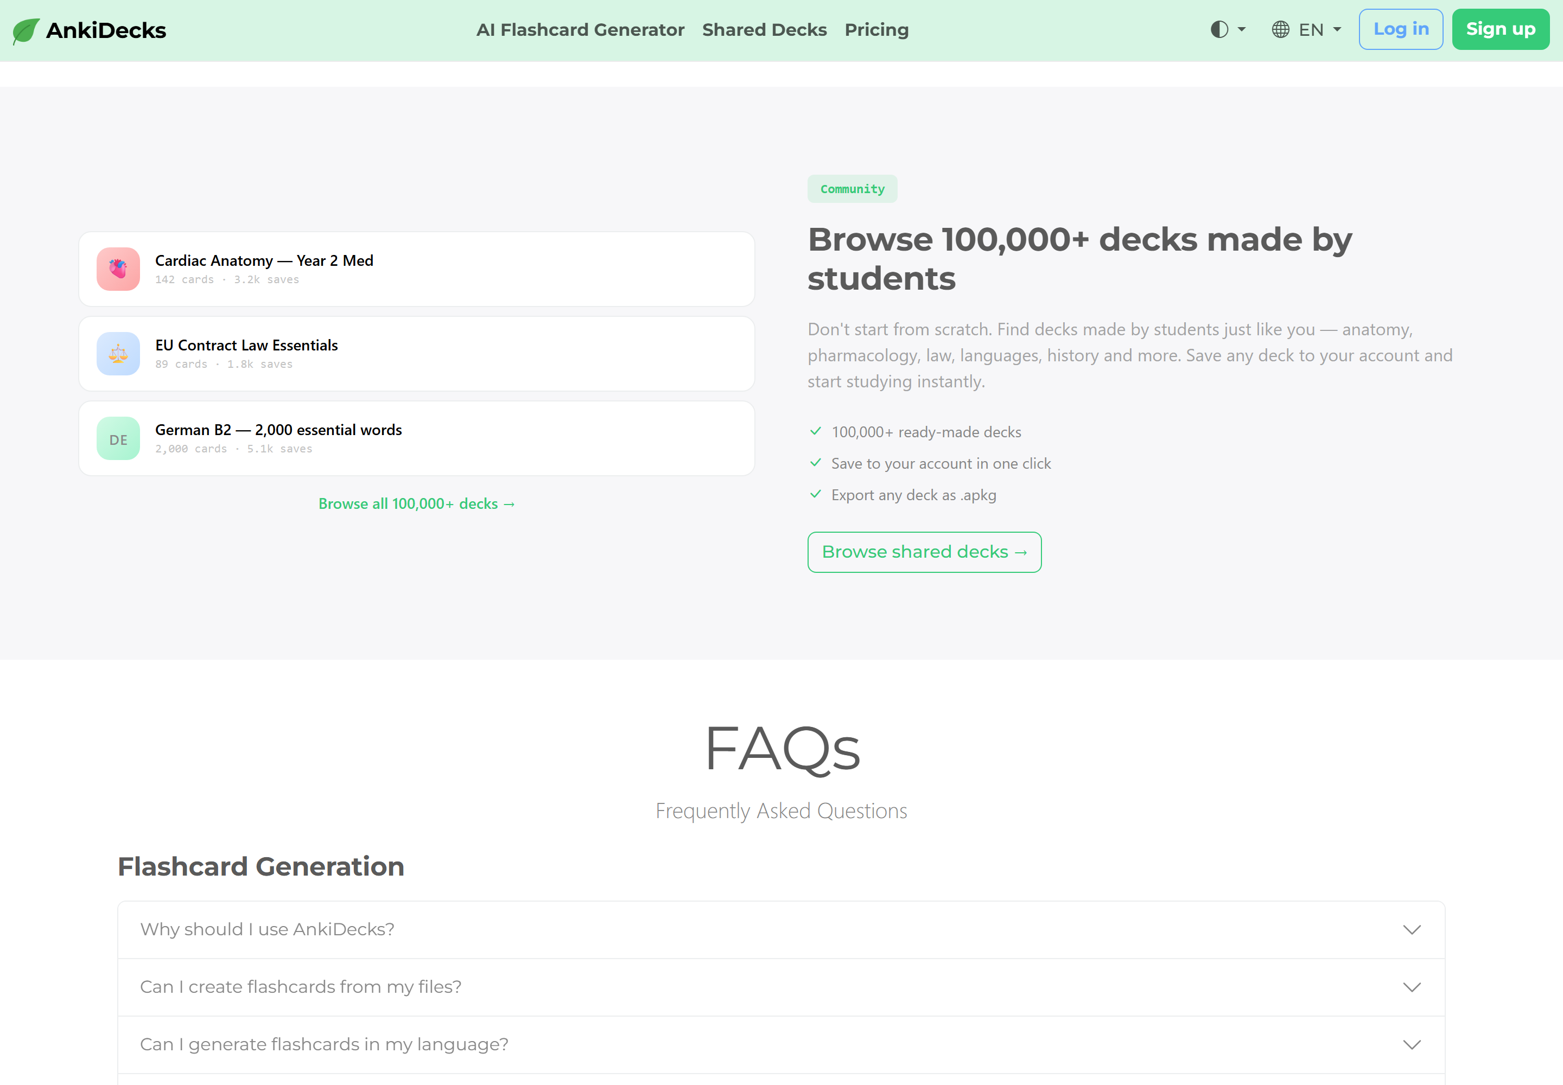Open the Pricing nav item

(876, 30)
